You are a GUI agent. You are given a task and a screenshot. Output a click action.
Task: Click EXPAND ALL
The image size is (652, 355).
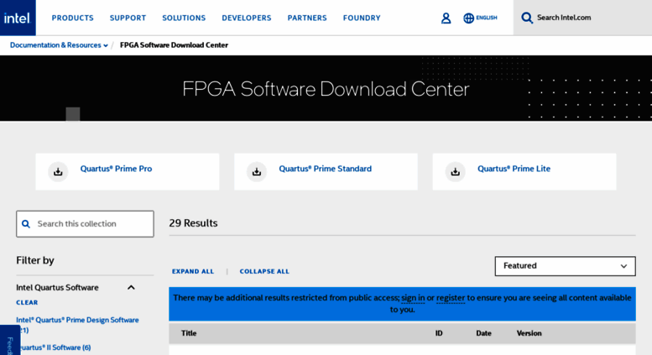click(193, 271)
